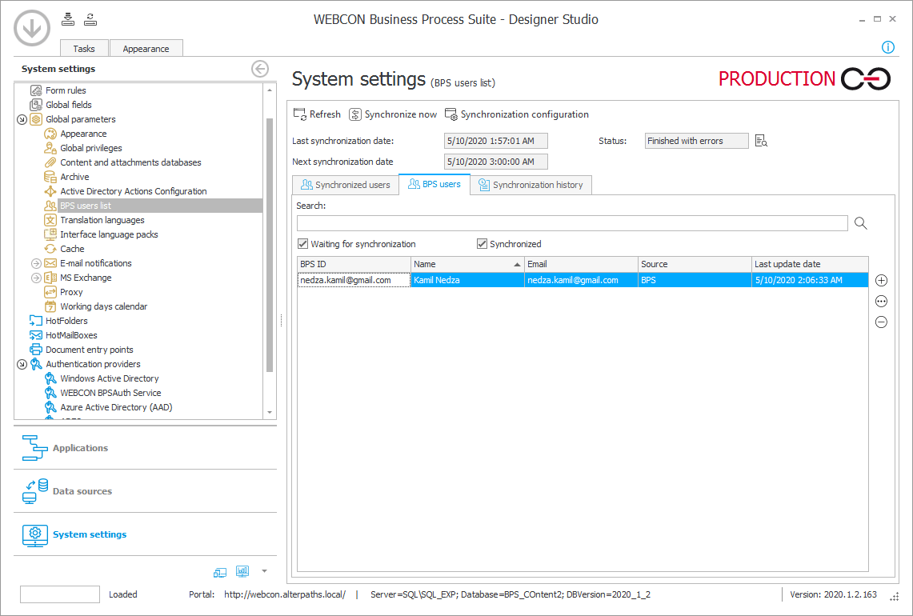The width and height of the screenshot is (913, 616).
Task: Click the save icon in the top toolbar
Action: click(x=68, y=18)
